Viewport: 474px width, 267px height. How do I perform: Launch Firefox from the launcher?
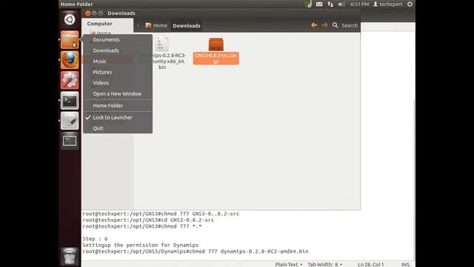(x=70, y=60)
